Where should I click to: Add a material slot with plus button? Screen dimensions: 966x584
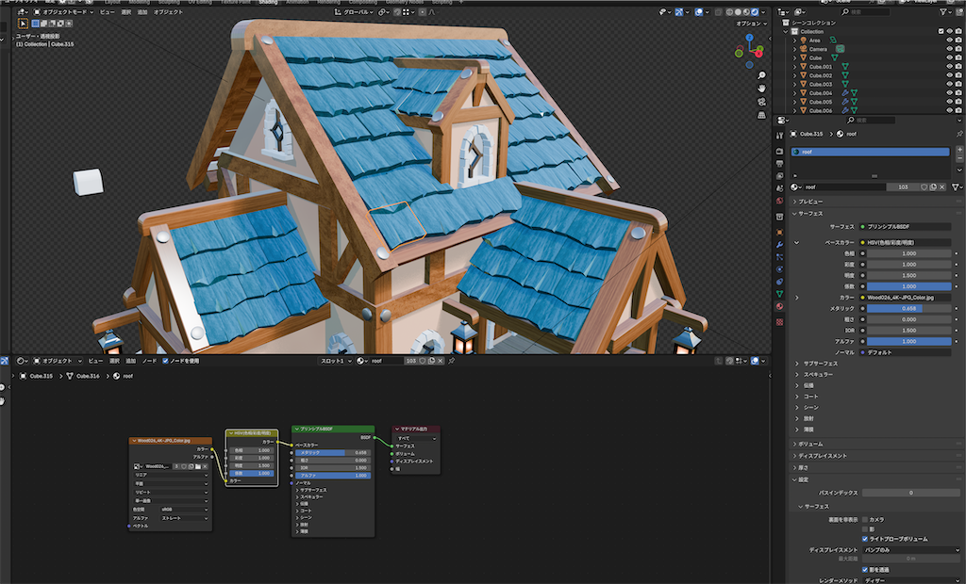click(959, 150)
